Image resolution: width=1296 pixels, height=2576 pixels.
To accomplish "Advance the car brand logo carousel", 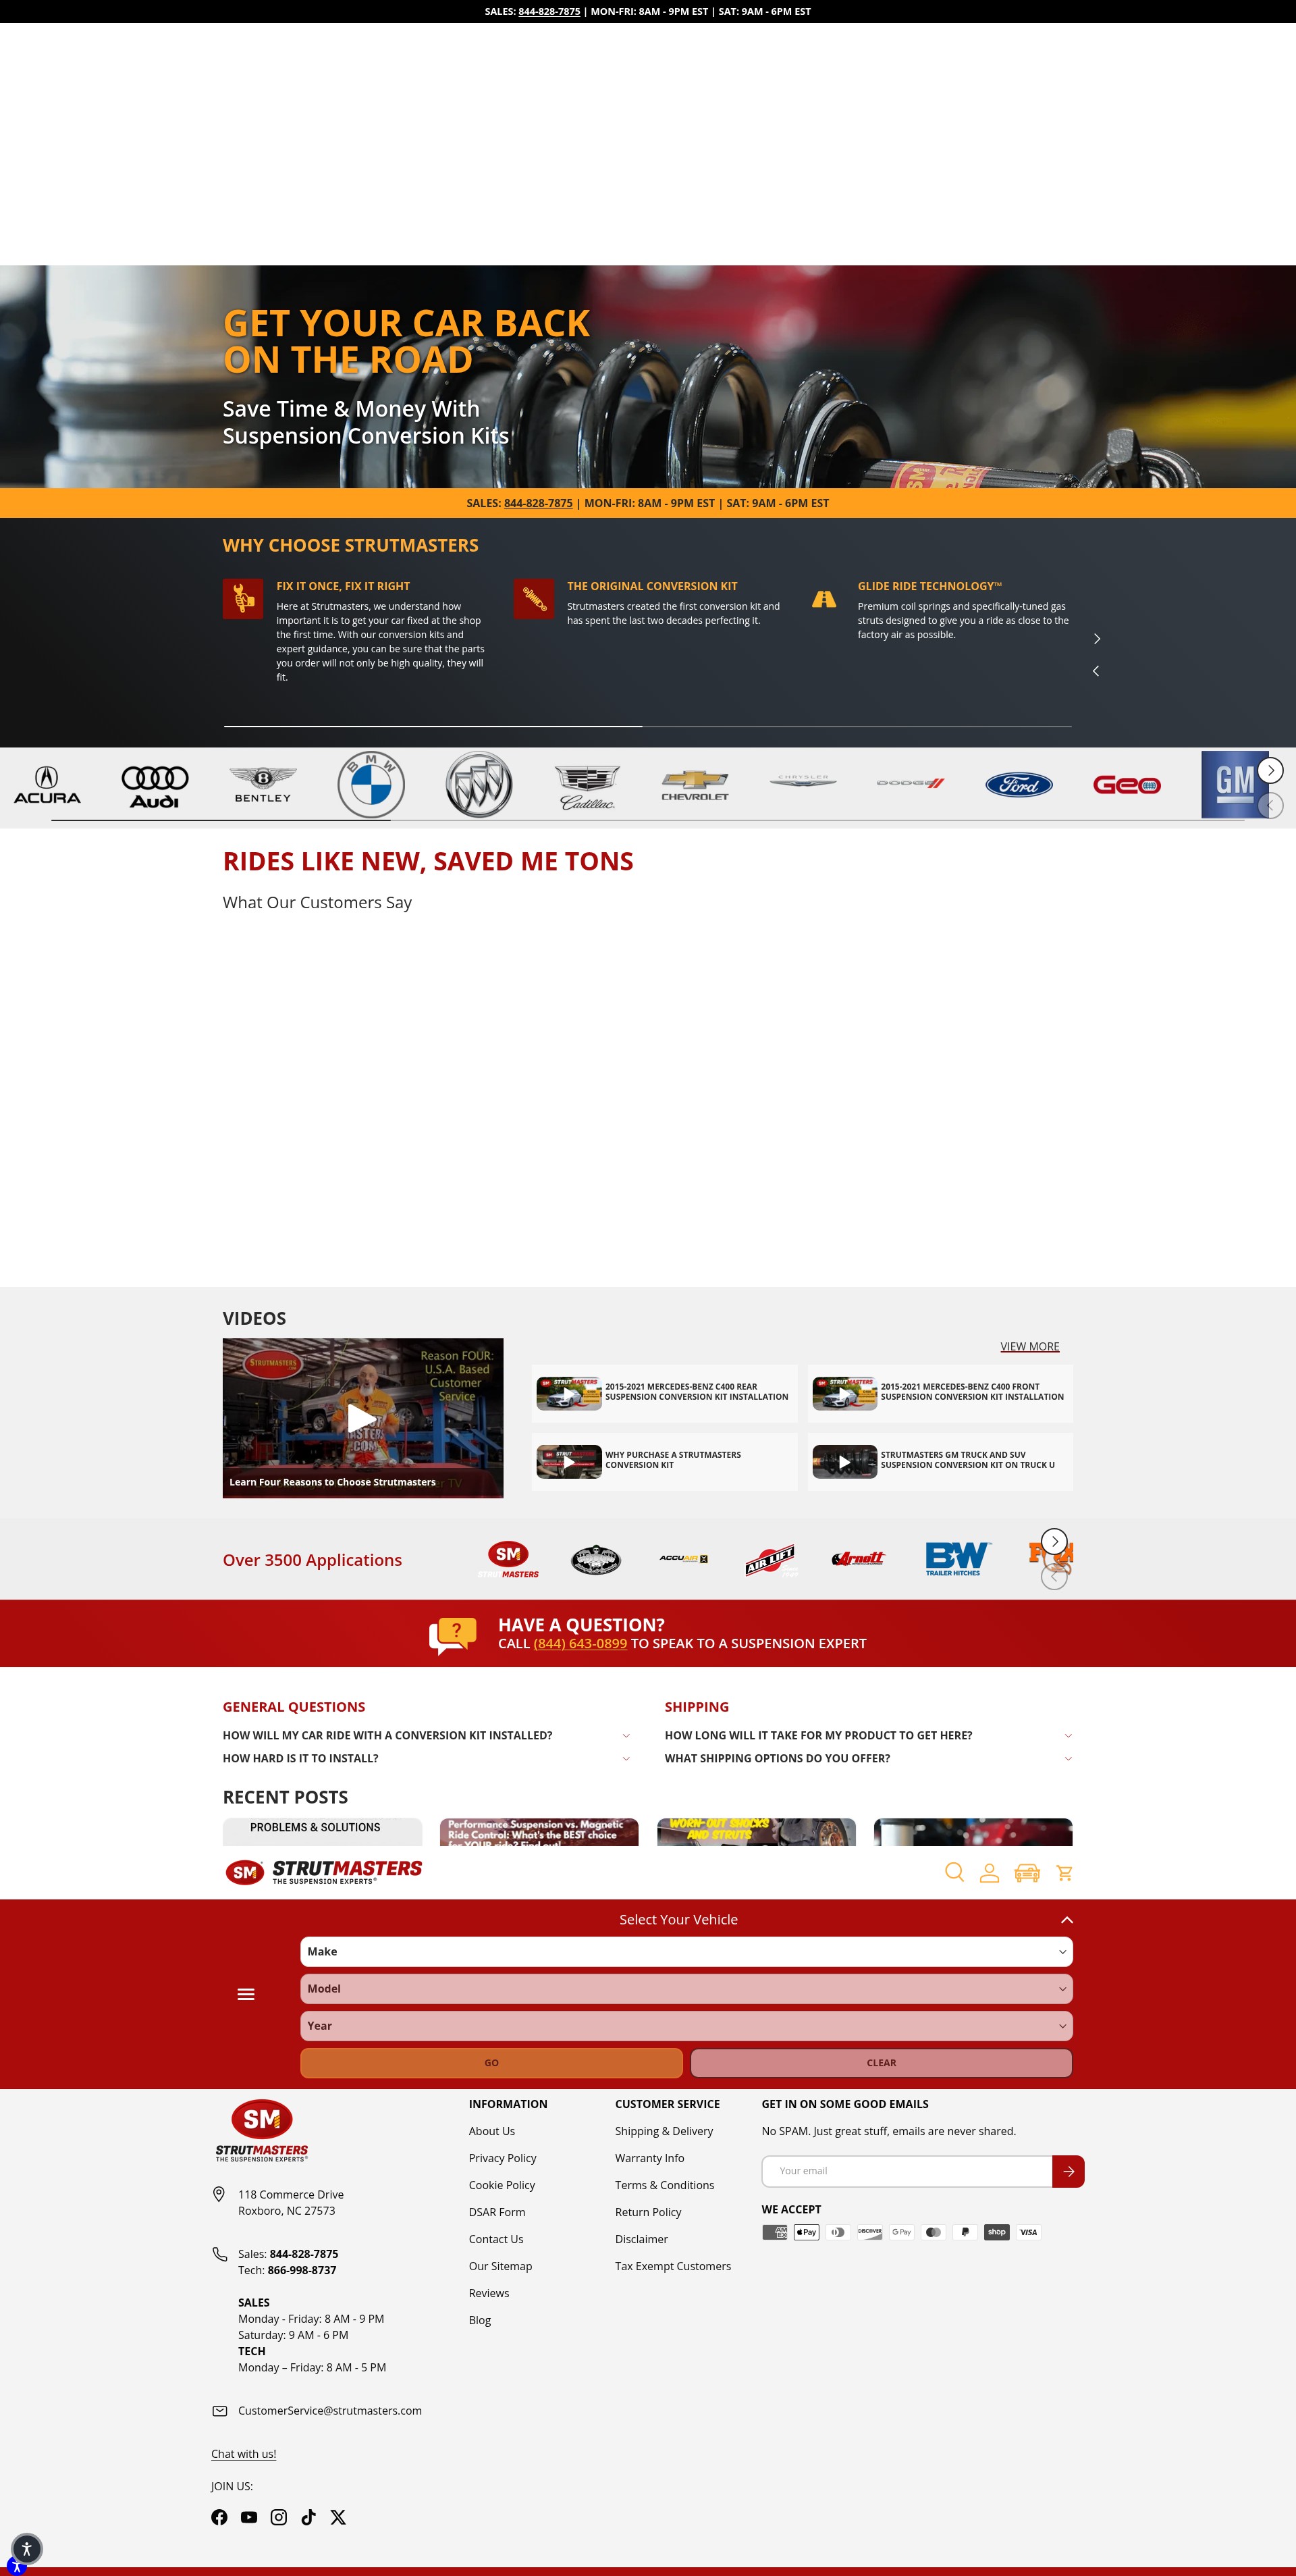I will click(x=1270, y=770).
